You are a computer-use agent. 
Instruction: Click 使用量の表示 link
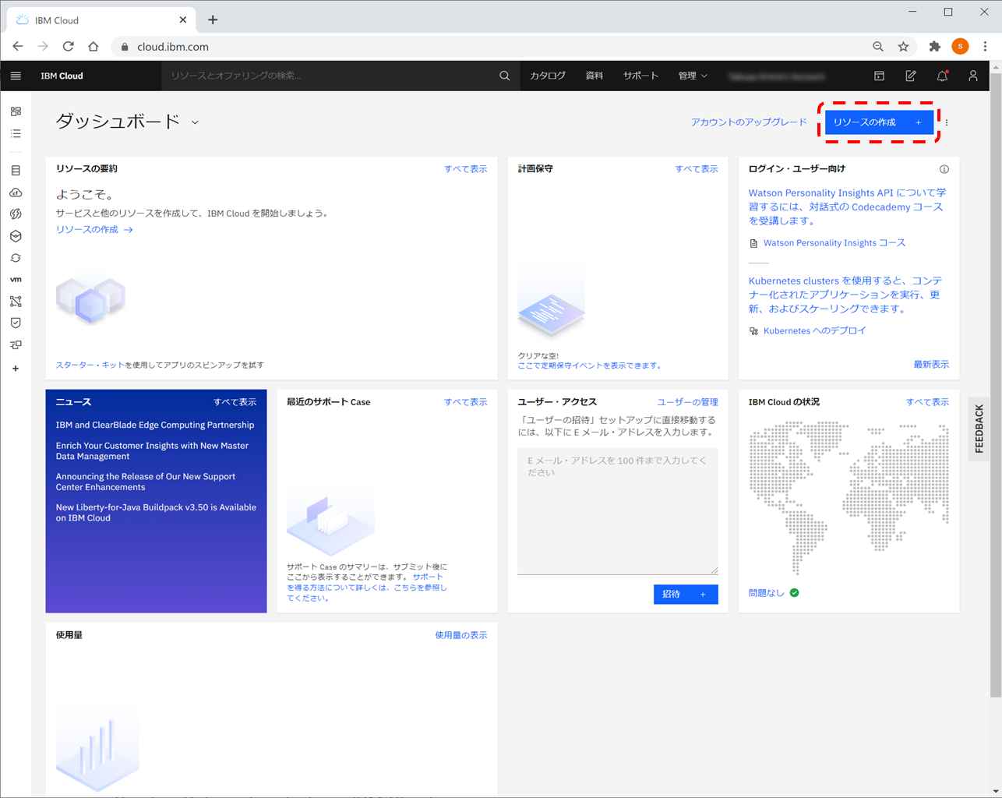point(461,635)
